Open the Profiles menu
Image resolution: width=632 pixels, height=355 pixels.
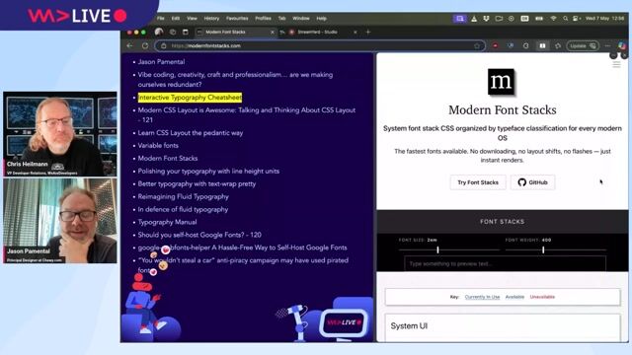(x=263, y=19)
